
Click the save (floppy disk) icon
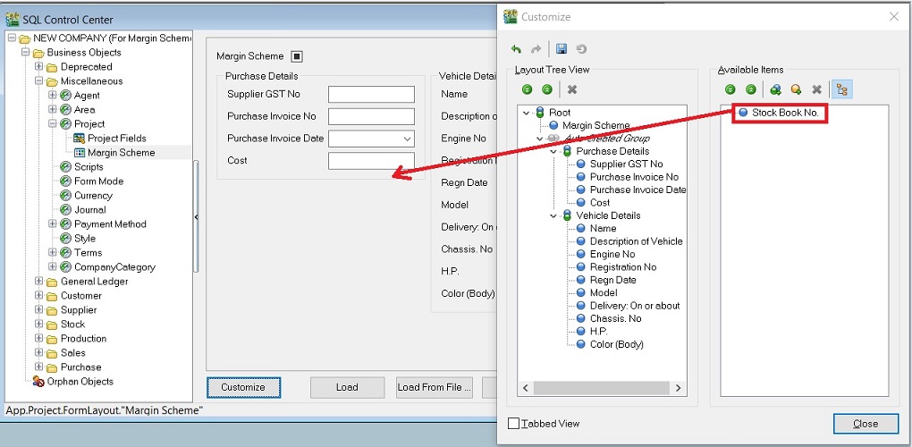[x=561, y=49]
